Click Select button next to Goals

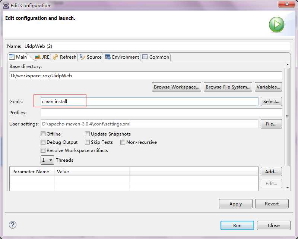pos(271,102)
